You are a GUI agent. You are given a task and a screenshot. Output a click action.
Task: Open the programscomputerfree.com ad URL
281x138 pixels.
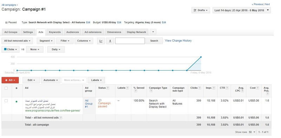[53, 111]
